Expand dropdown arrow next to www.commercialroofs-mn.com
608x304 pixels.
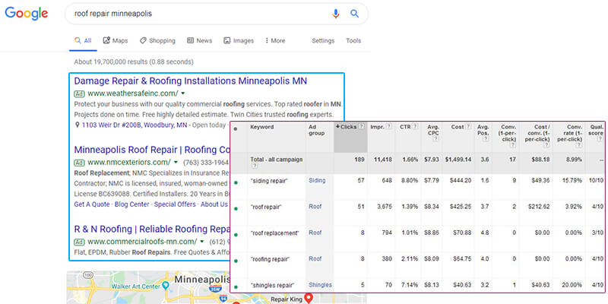(201, 242)
